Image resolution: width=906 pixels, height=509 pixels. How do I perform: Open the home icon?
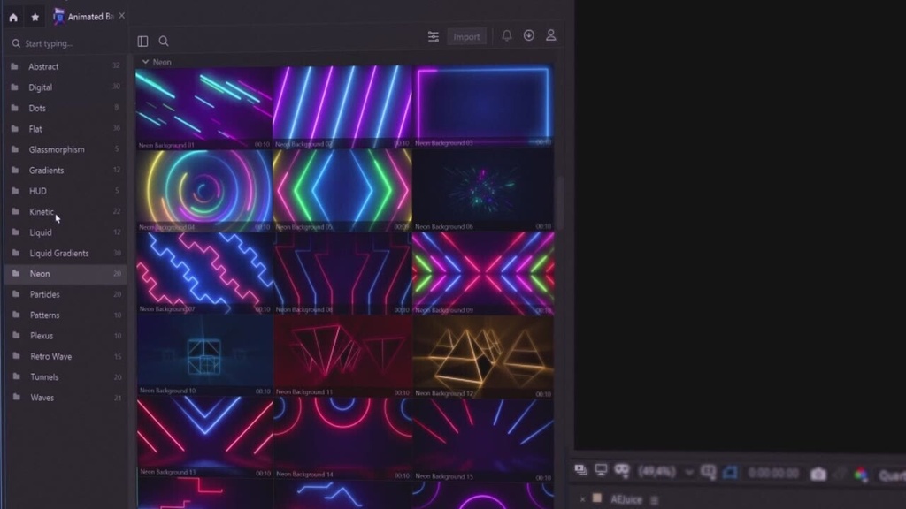click(13, 18)
